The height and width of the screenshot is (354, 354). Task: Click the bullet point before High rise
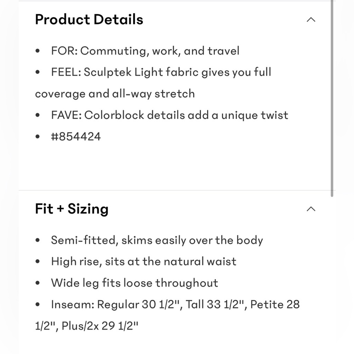[38, 262]
